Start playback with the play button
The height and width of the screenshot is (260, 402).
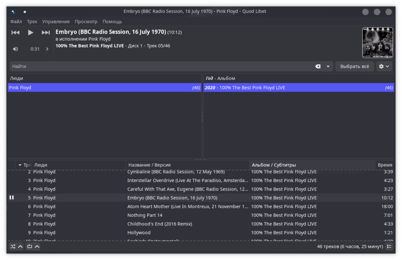click(x=31, y=33)
